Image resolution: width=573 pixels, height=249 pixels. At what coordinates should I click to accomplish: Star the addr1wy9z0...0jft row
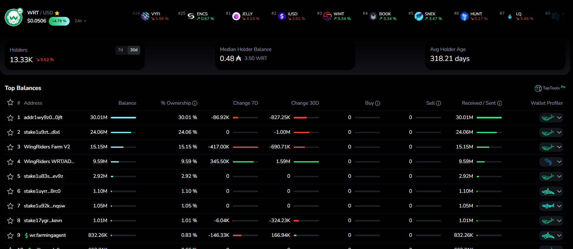click(10, 118)
